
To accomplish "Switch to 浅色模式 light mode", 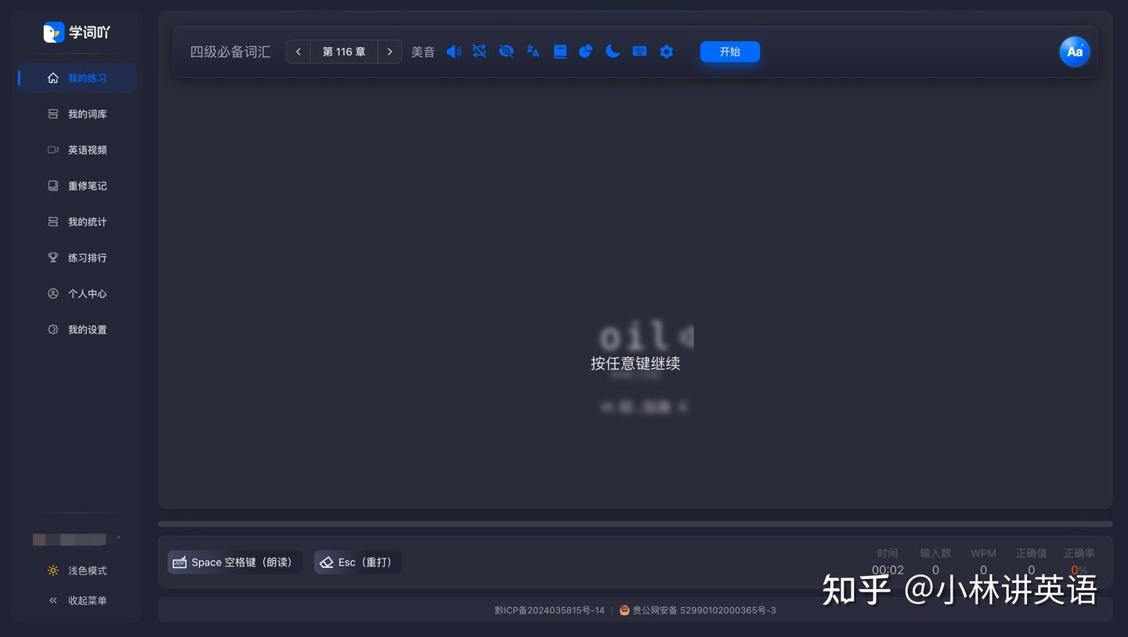I will [x=77, y=570].
